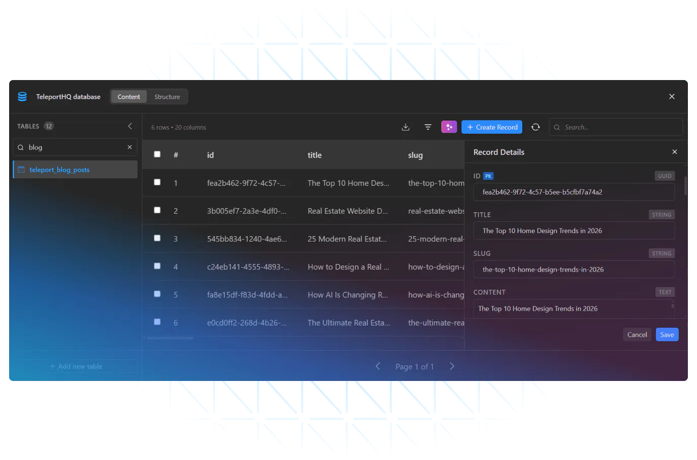Screen dimensions: 697x460
Task: Check the row 2 checkbox
Action: pos(157,210)
